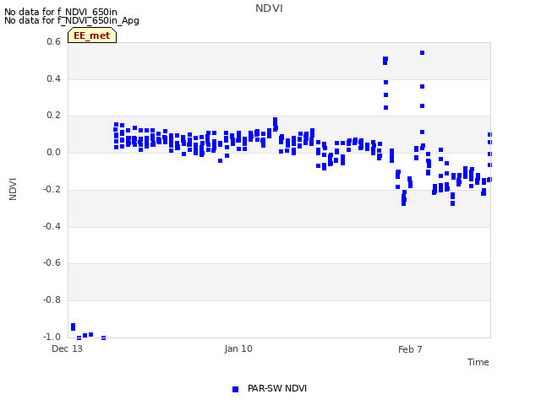Click the -0.6 y-axis tick label
Viewport: 541px width, 405px height.
(x=52, y=262)
